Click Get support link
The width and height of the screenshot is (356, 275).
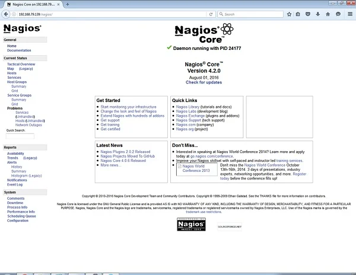110,120
